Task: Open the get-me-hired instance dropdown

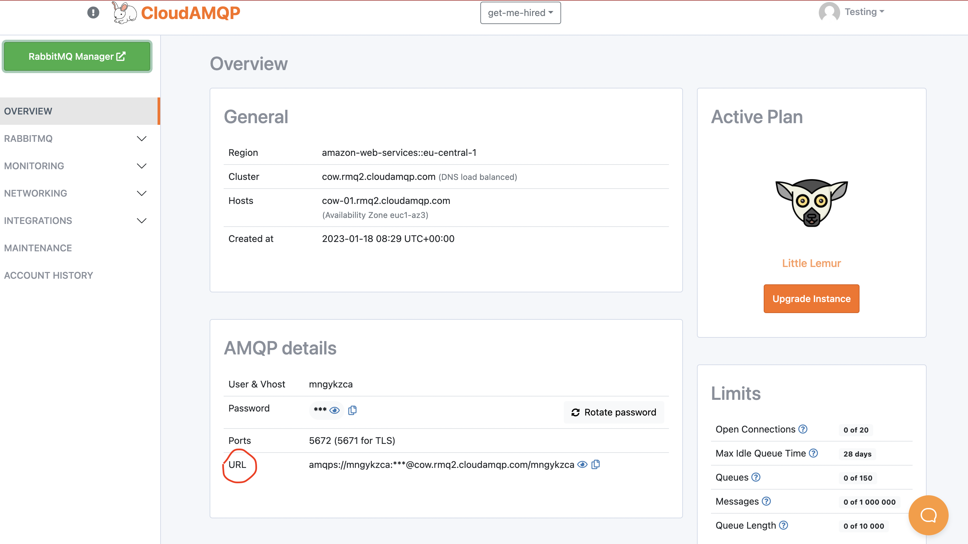Action: point(520,13)
